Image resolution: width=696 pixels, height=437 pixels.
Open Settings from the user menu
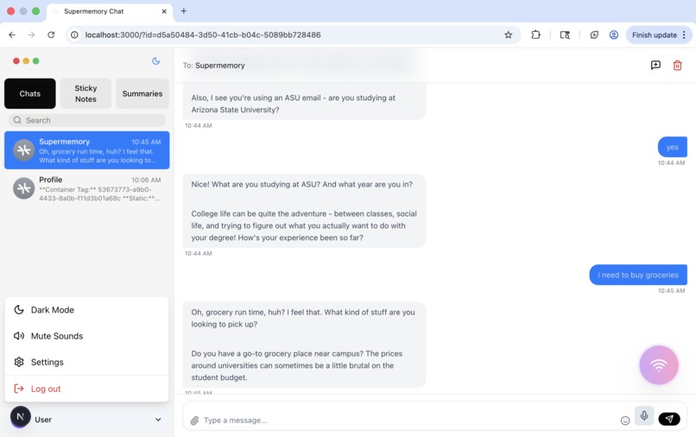click(86, 362)
